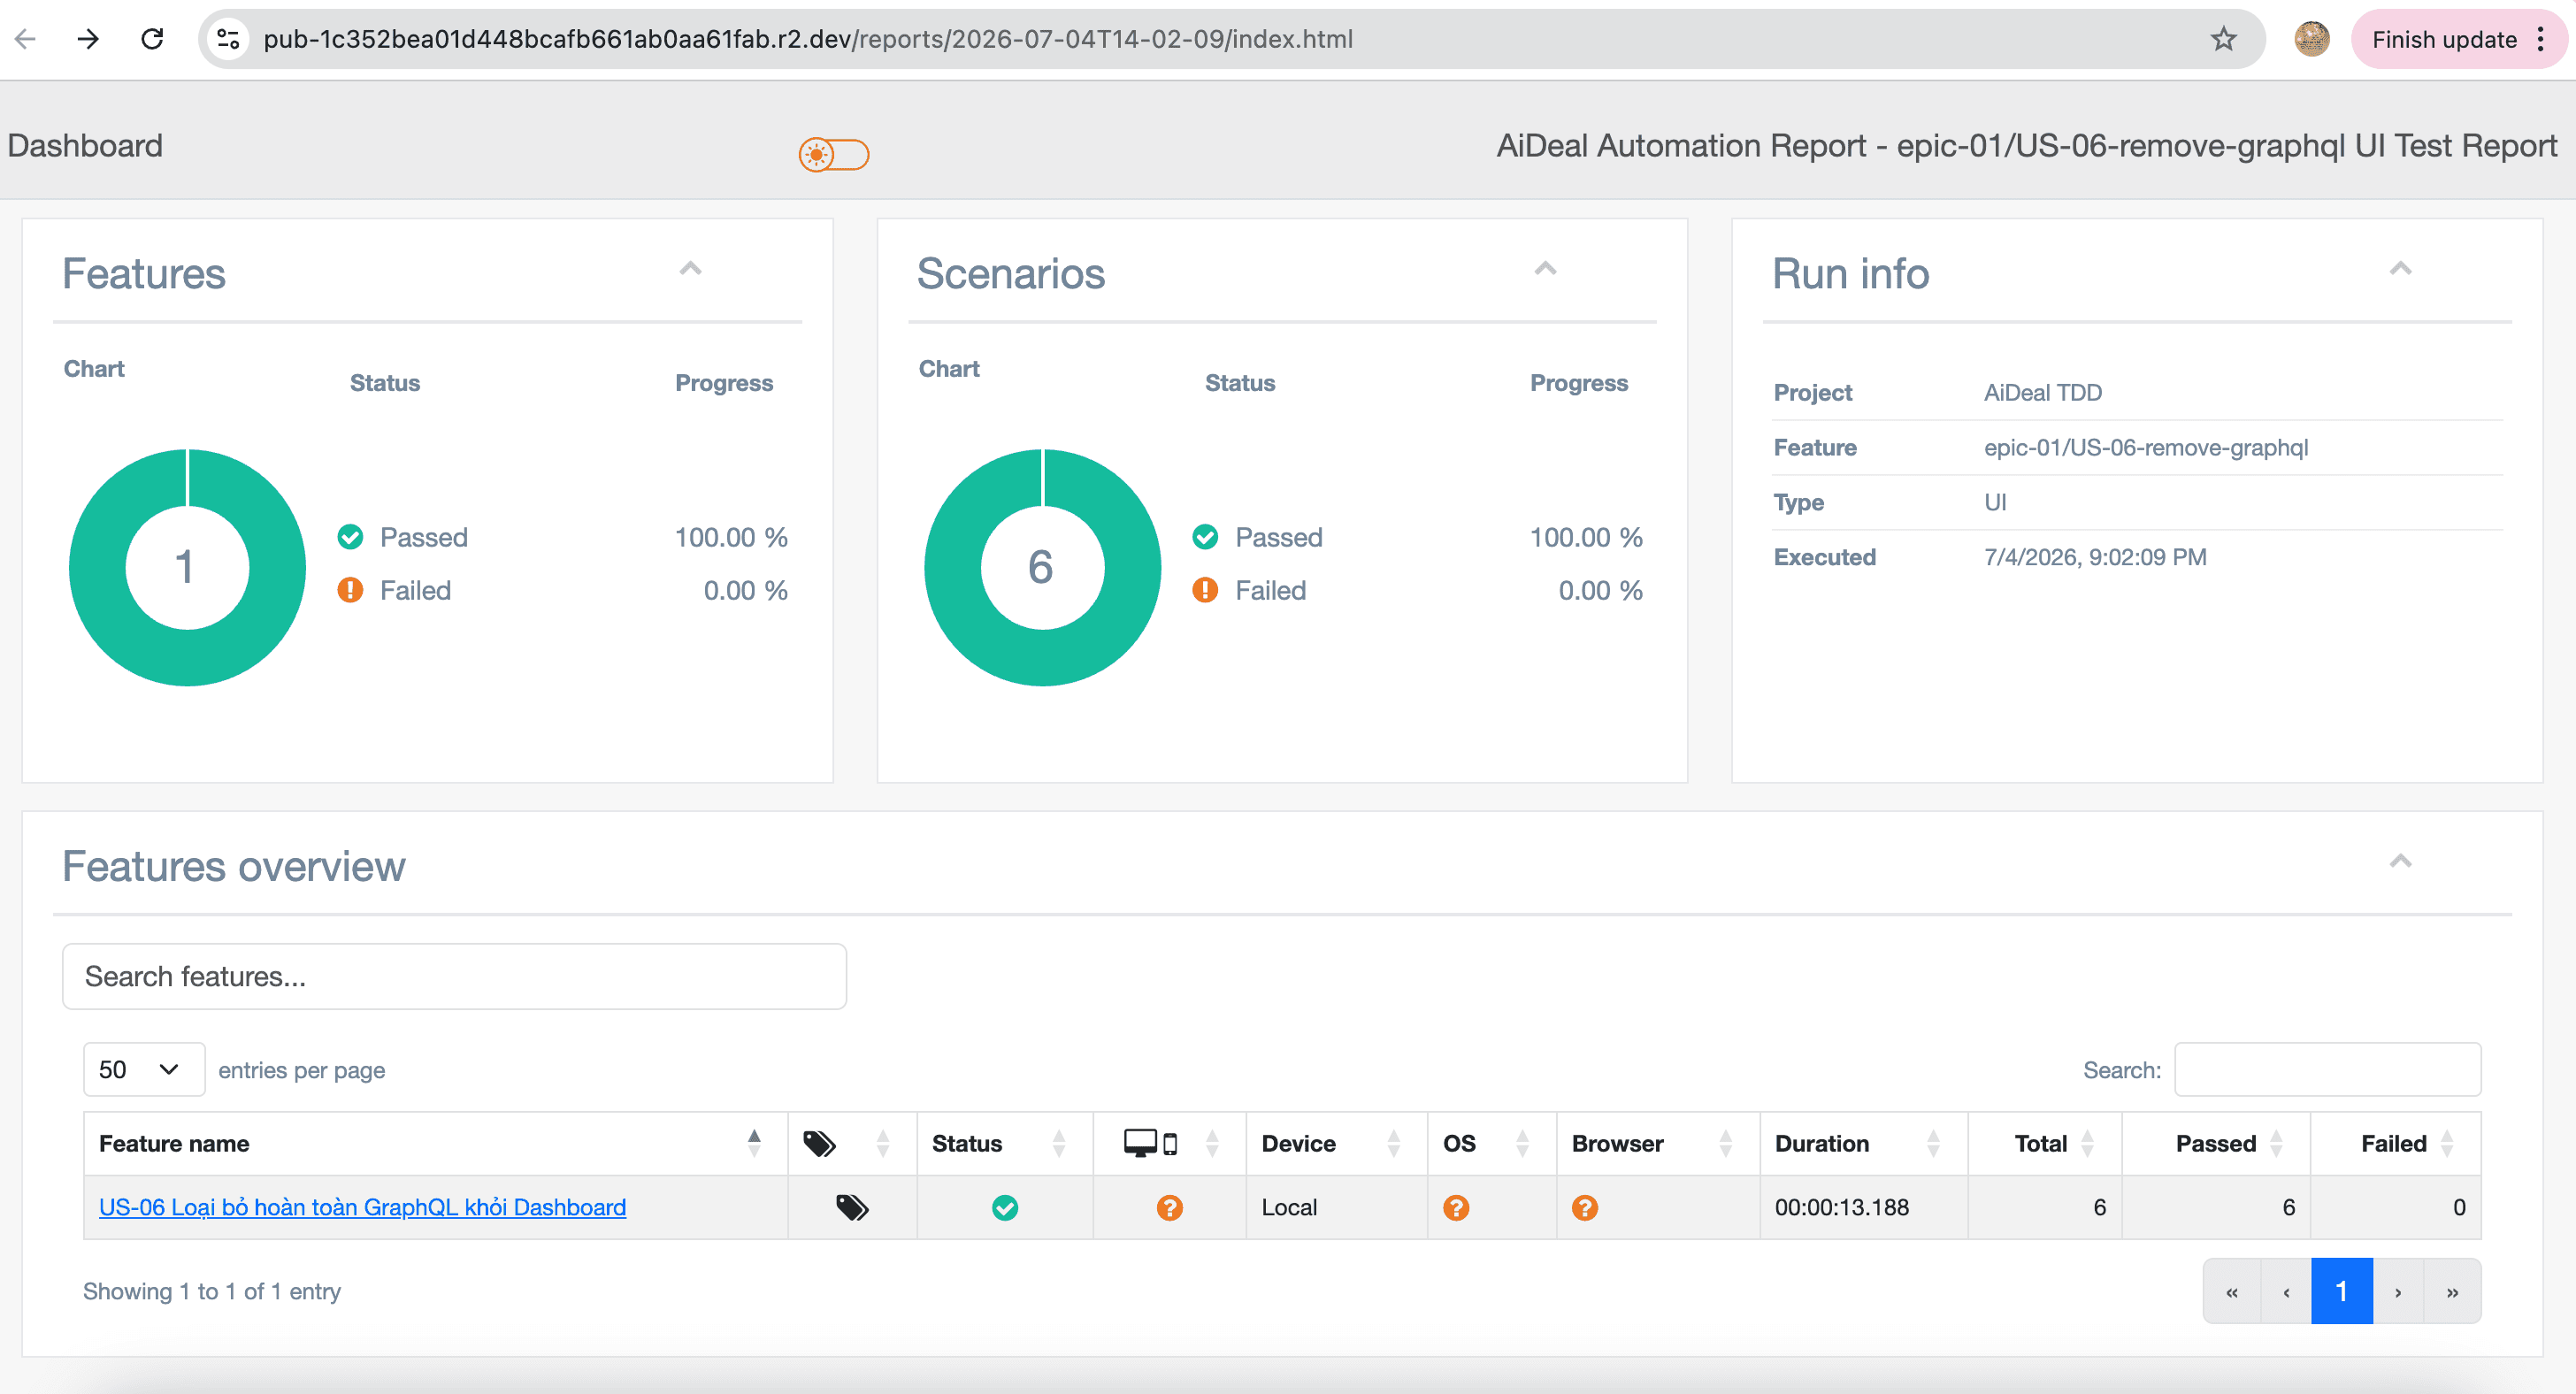The image size is (2576, 1394).
Task: Go to first page of results
Action: (x=2231, y=1291)
